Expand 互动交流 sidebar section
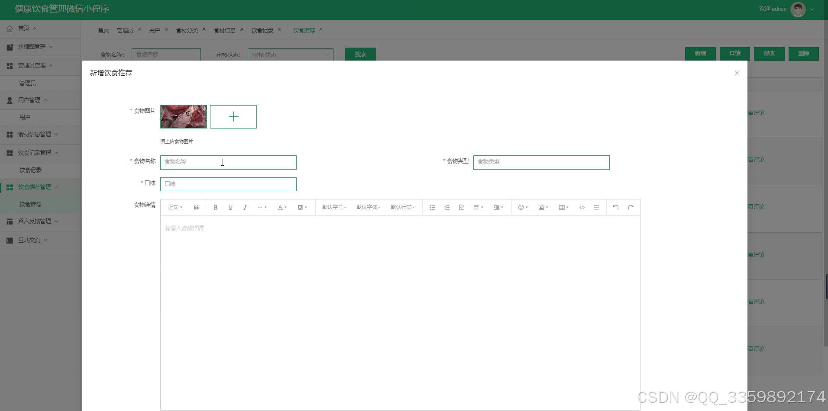828x411 pixels. click(x=40, y=240)
